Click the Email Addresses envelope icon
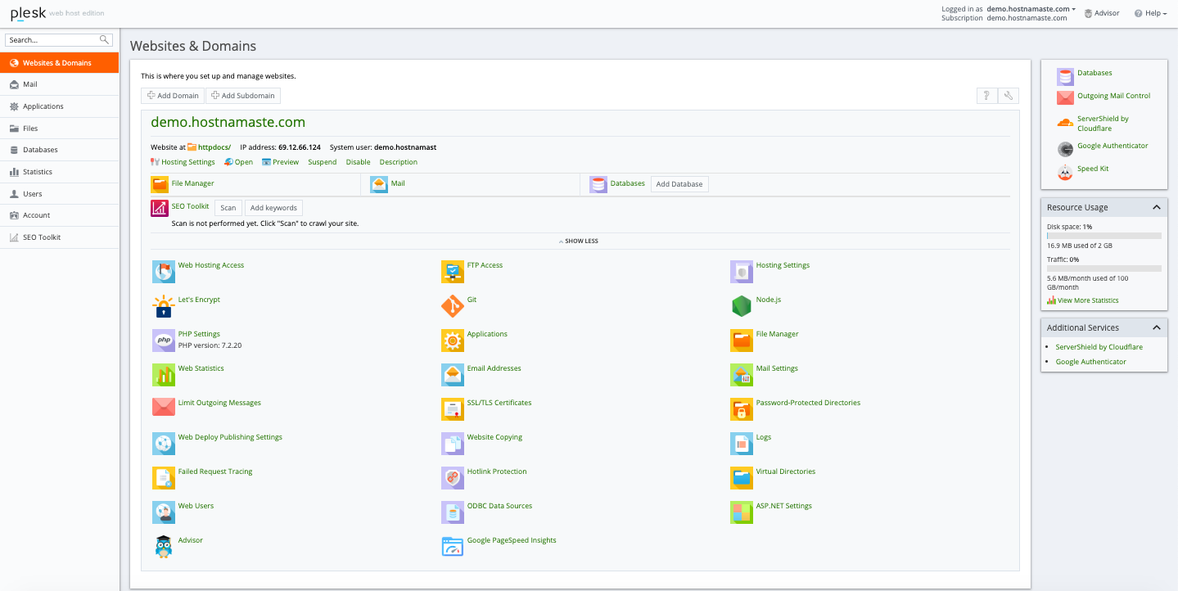 click(453, 375)
